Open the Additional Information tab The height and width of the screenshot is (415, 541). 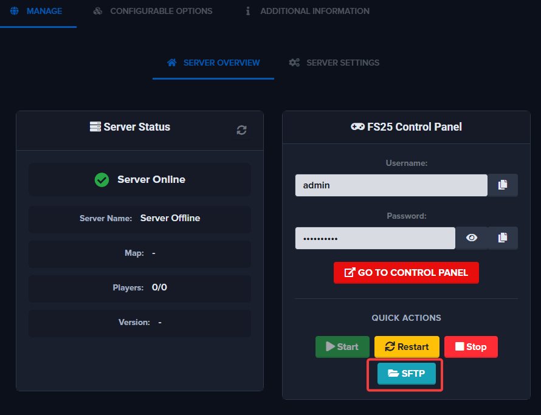tap(308, 11)
